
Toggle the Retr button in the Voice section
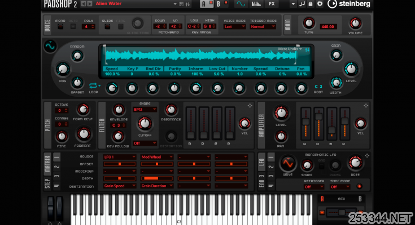click(73, 26)
